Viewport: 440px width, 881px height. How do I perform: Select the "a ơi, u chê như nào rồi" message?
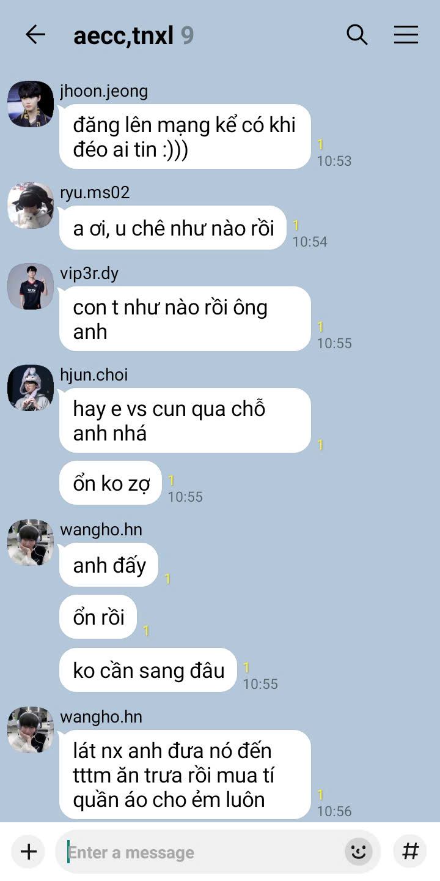(173, 228)
